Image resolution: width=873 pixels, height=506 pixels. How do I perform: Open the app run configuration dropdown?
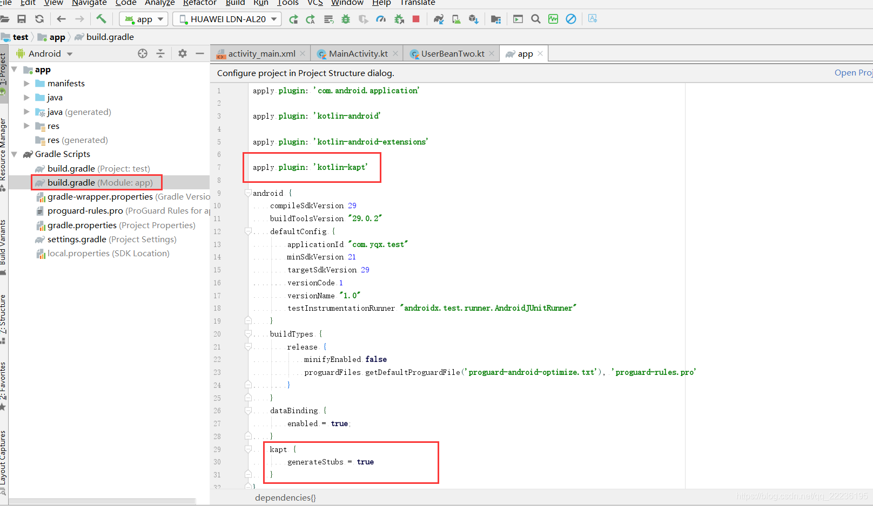click(144, 19)
